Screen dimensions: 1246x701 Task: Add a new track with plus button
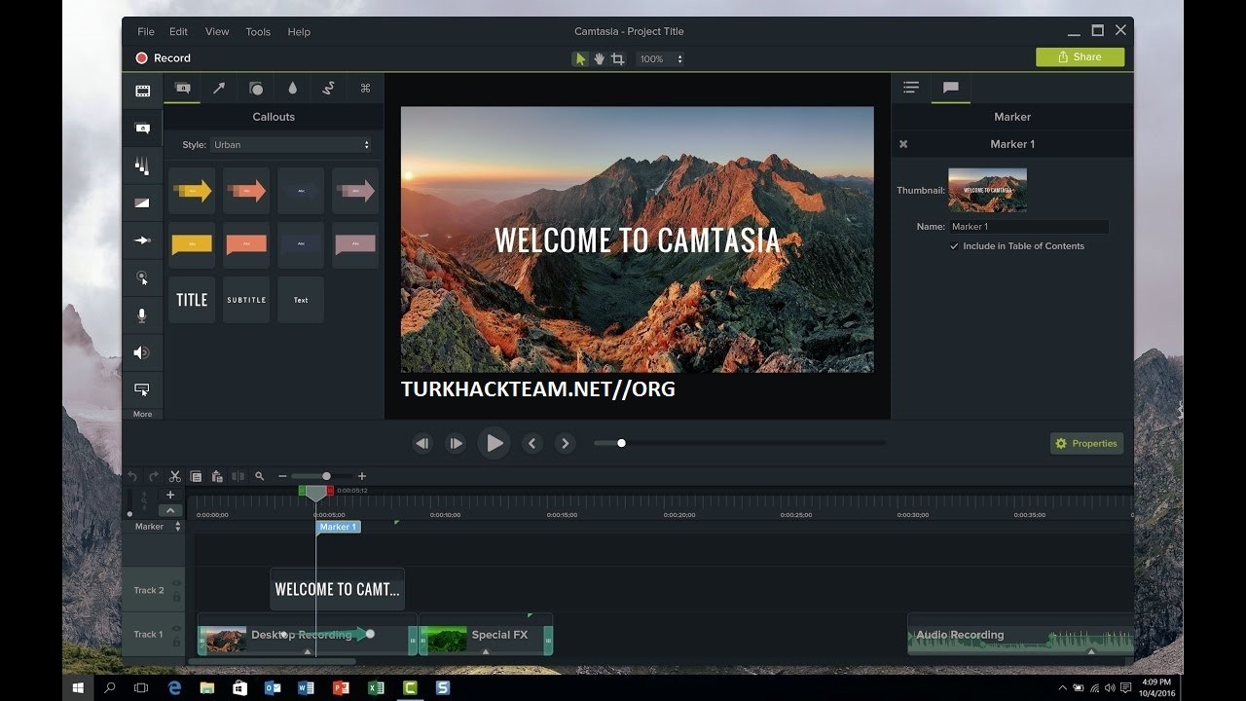pos(170,495)
